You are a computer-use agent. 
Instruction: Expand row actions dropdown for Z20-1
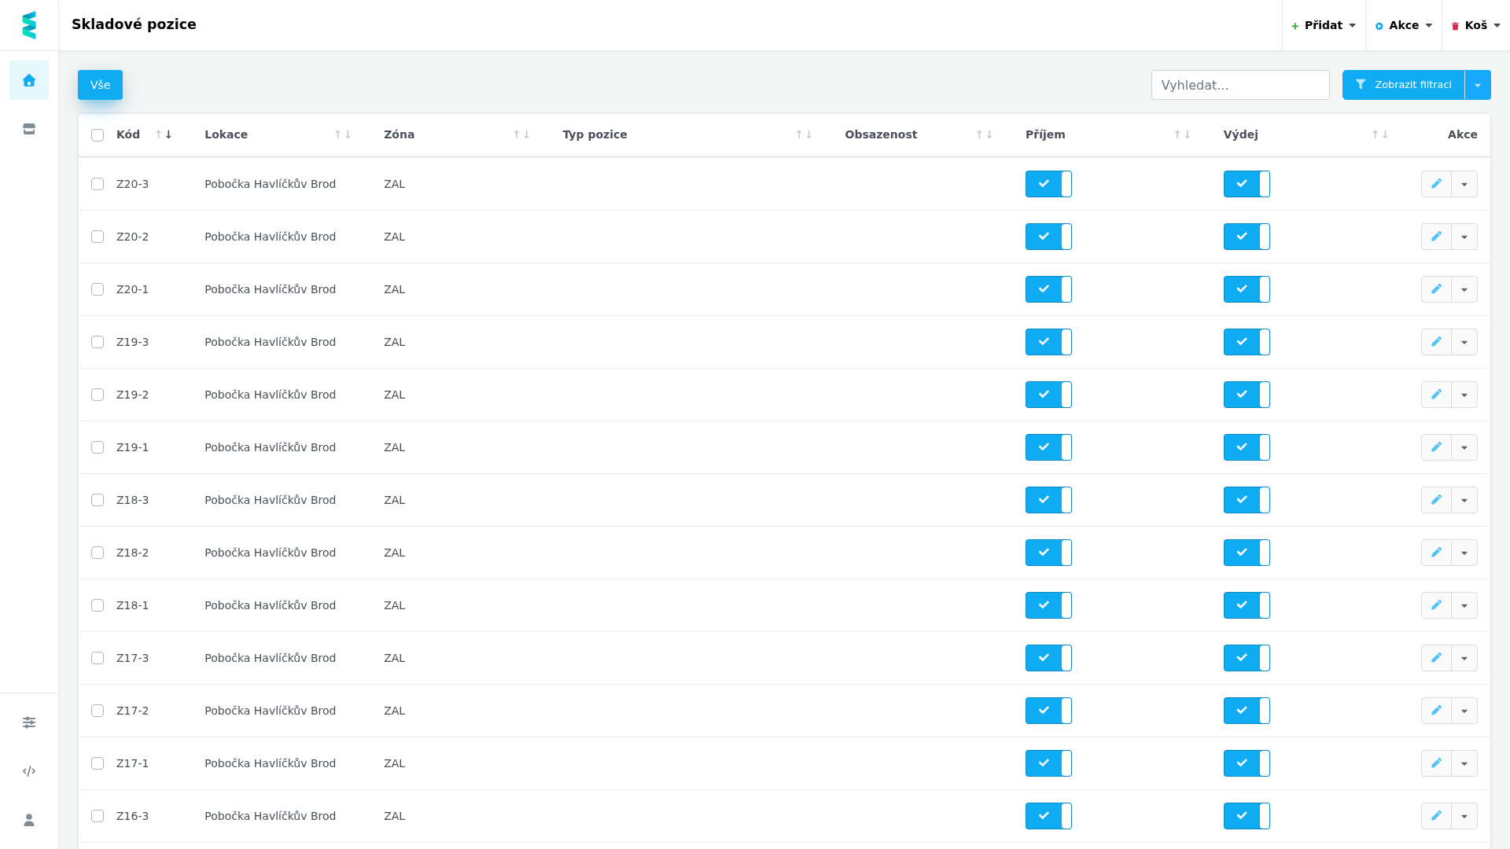(1464, 289)
